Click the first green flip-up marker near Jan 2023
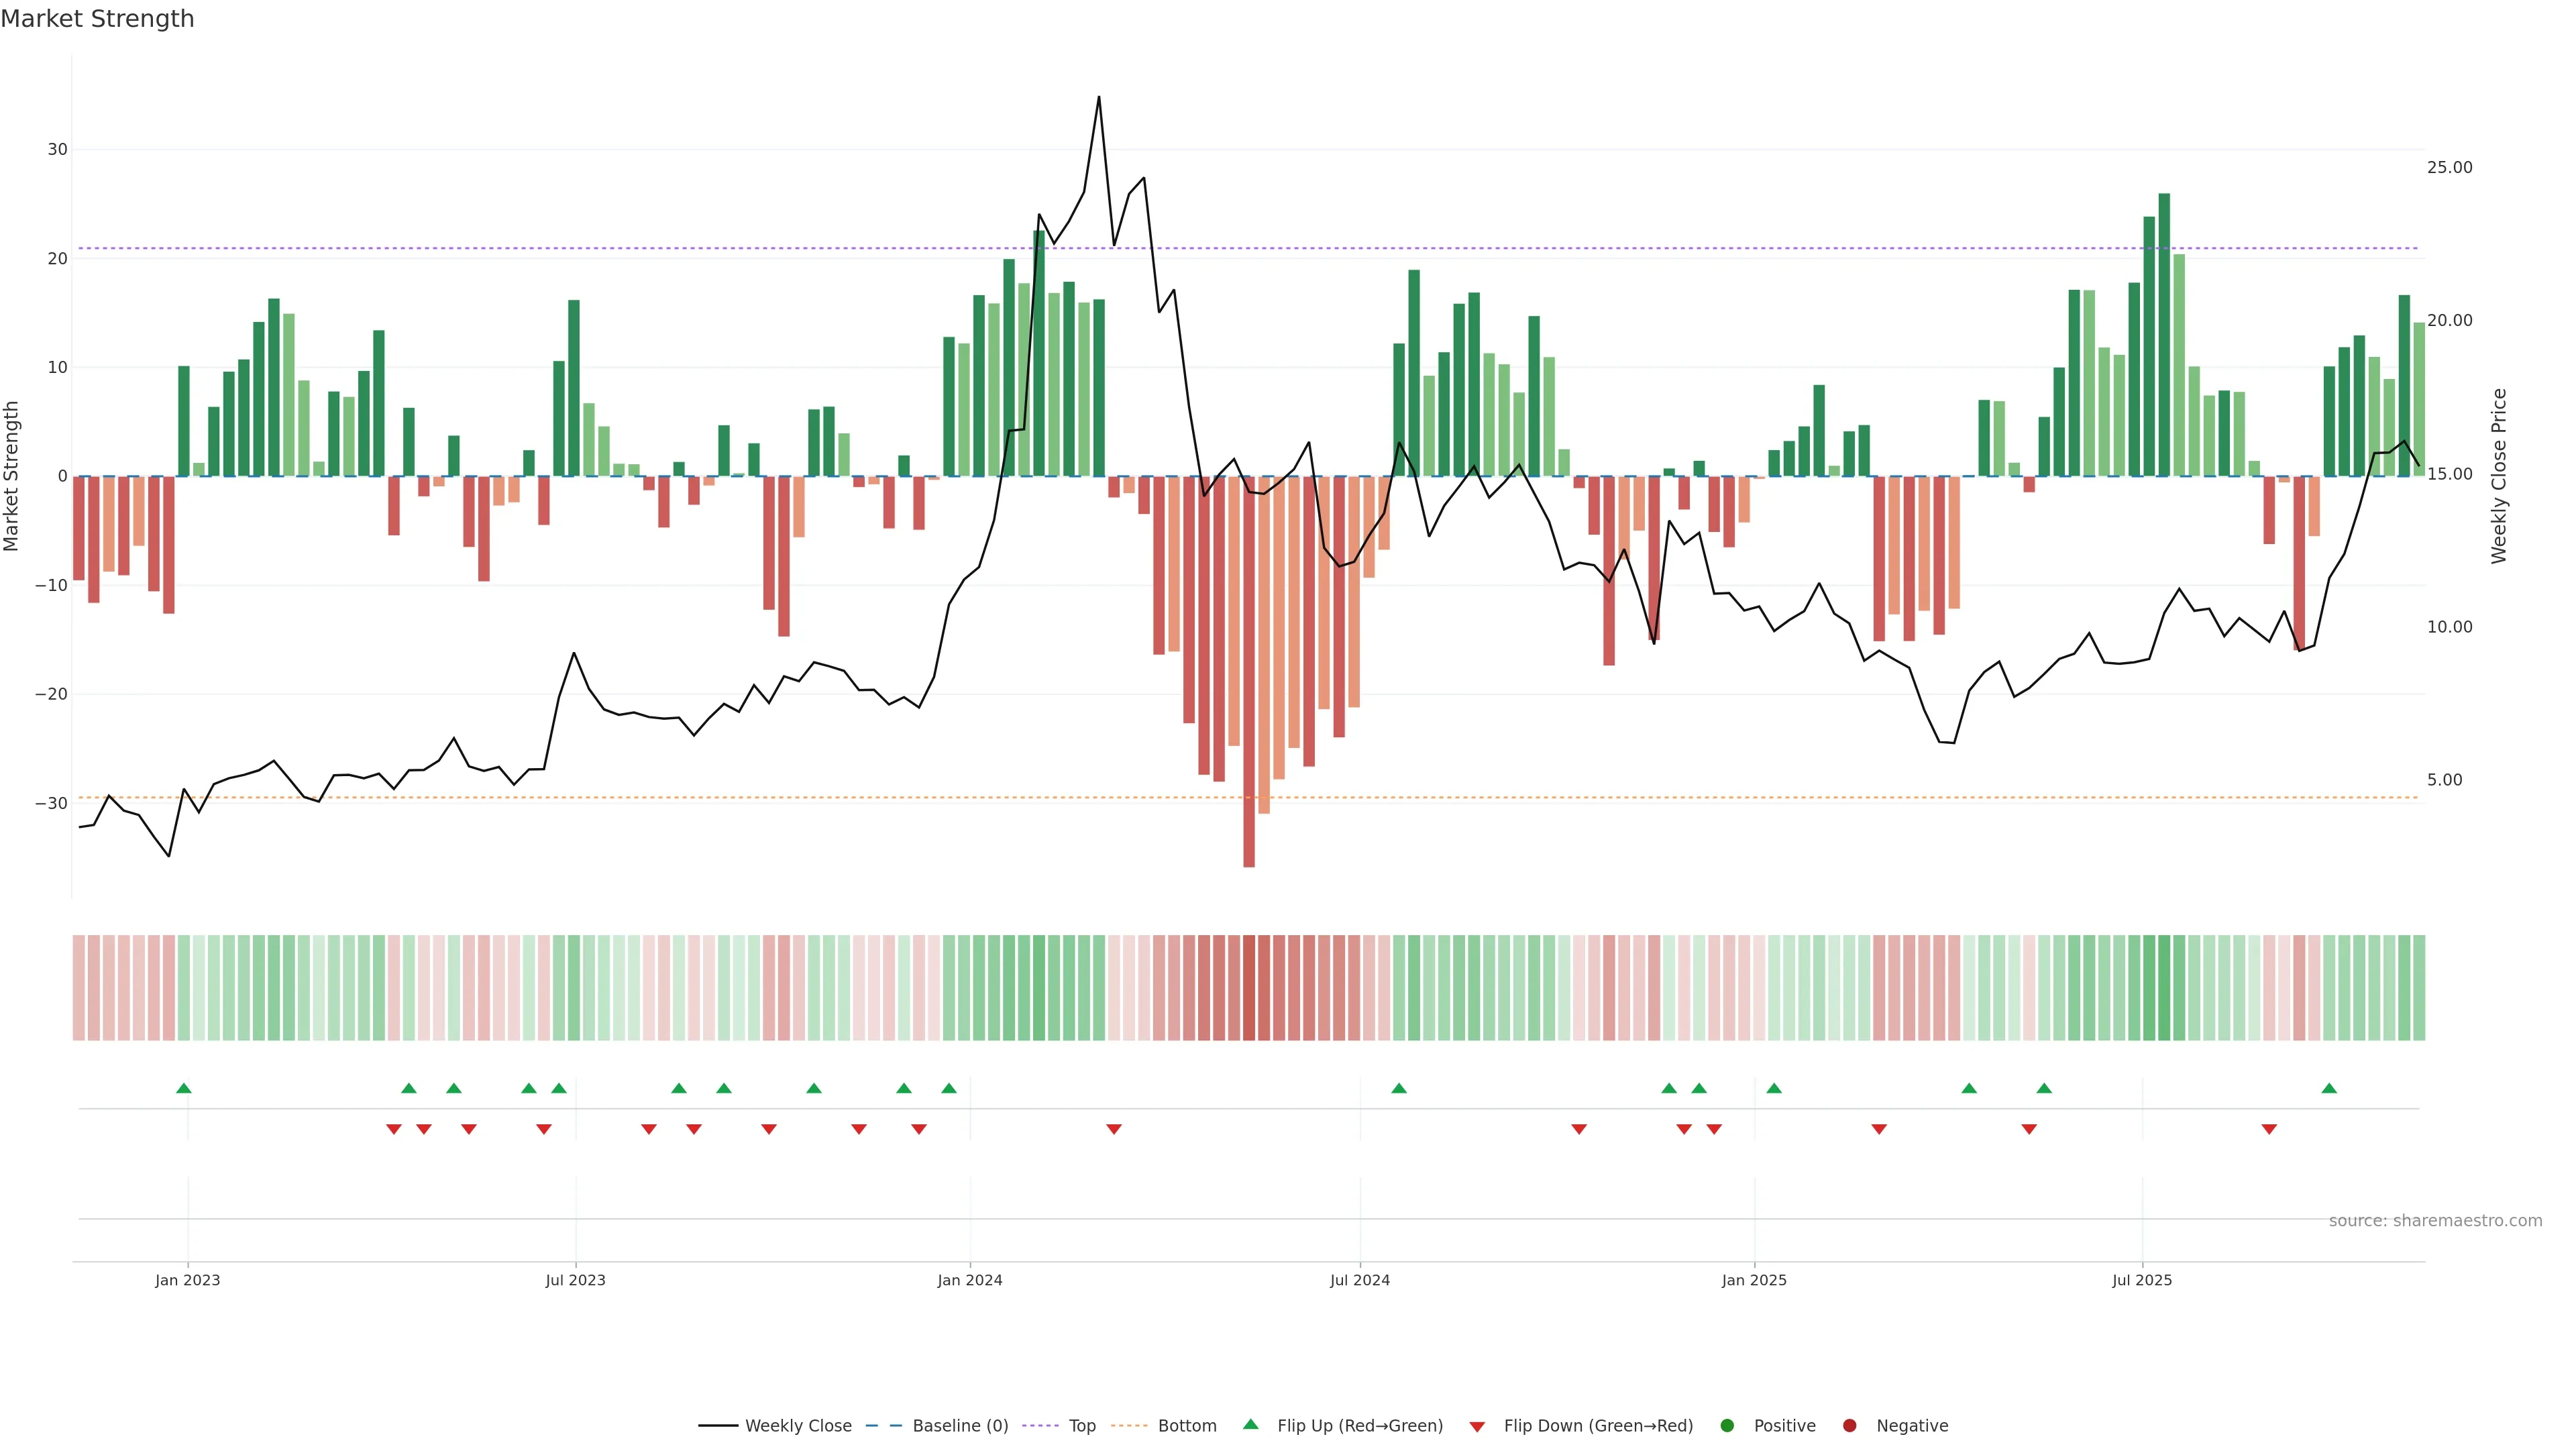The height and width of the screenshot is (1449, 2576). coord(184,1088)
